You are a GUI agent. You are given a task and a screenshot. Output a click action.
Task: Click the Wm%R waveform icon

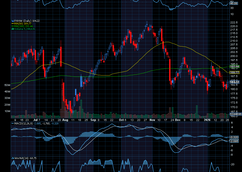pos(13,158)
